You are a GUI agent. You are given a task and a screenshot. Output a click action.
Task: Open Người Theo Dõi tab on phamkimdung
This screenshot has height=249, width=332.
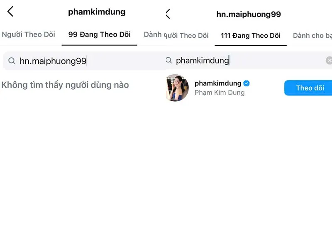pyautogui.click(x=28, y=34)
